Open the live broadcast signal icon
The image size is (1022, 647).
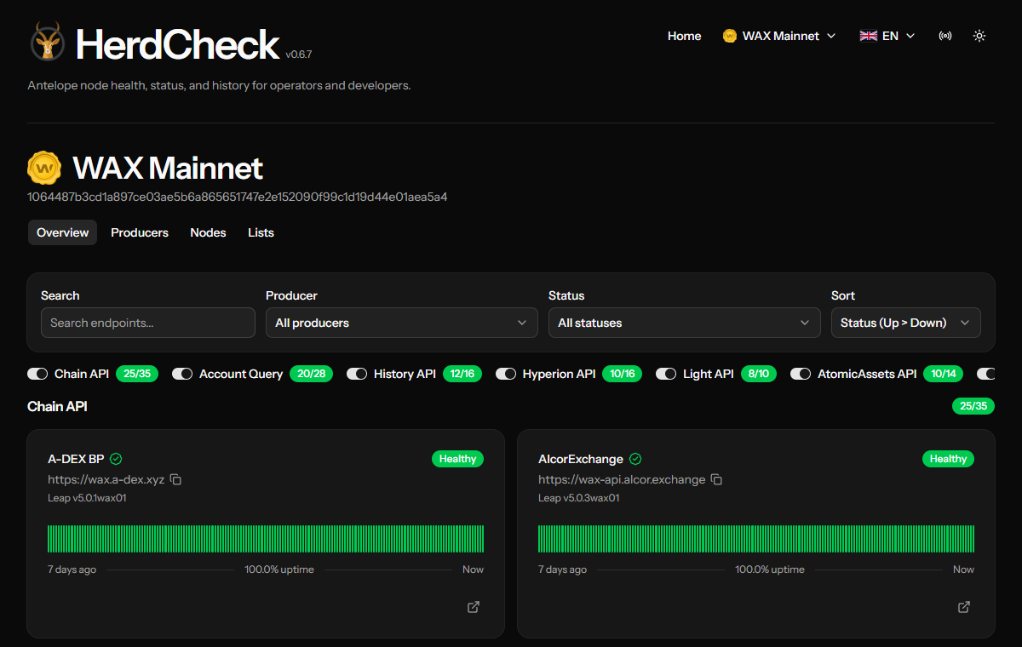[x=945, y=36]
